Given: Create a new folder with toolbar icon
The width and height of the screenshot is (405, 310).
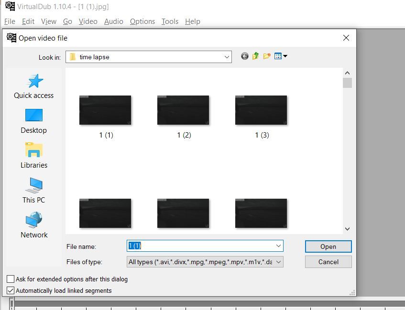Looking at the screenshot, I should tap(267, 56).
